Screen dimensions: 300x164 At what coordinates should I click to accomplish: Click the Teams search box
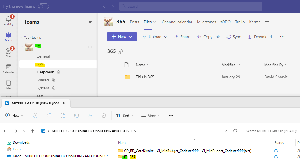(x=191, y=6)
